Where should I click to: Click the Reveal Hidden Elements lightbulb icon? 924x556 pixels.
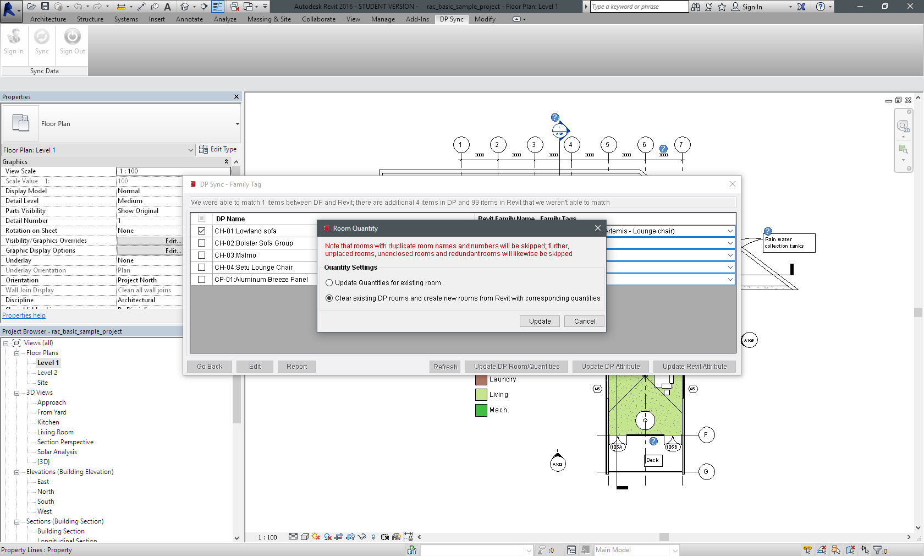pyautogui.click(x=373, y=537)
